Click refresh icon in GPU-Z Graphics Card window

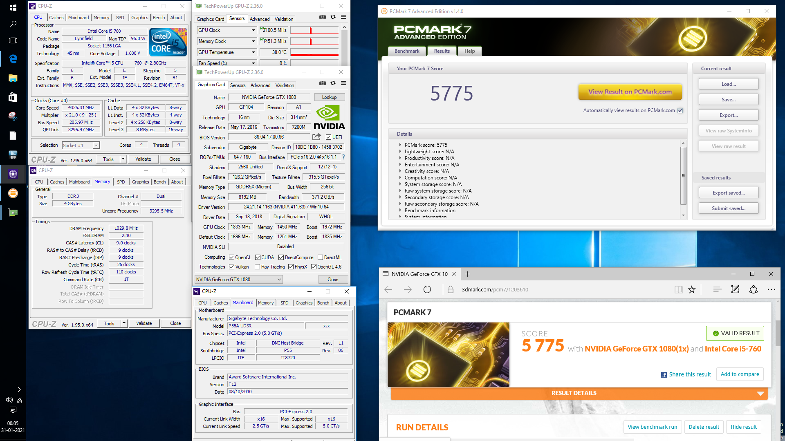(333, 83)
